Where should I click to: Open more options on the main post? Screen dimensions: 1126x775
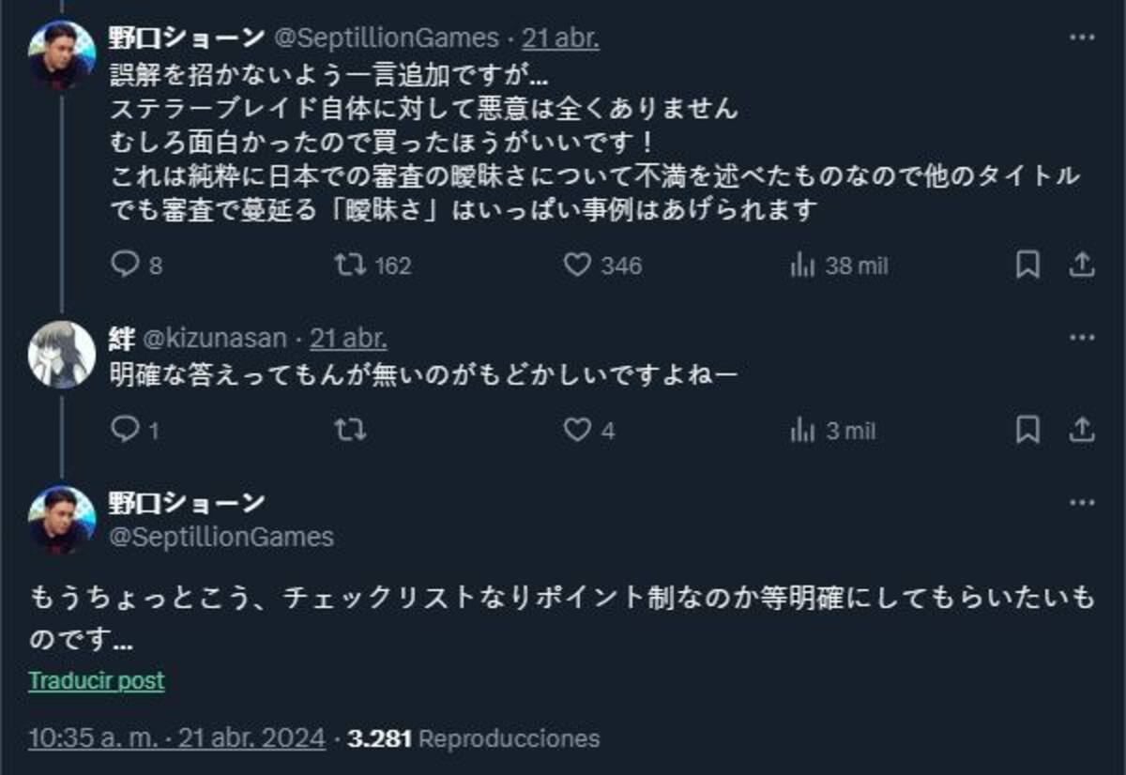pos(1082,502)
